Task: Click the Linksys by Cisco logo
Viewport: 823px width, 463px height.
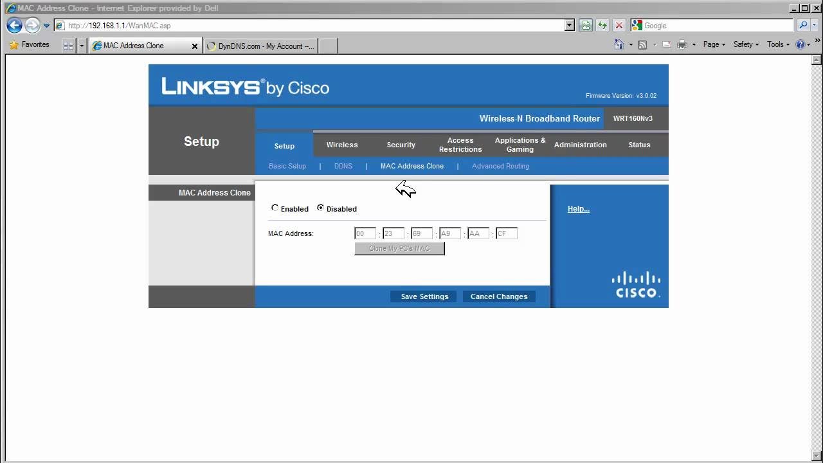Action: point(245,87)
